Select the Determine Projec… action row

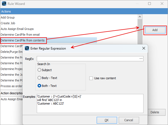11,69
